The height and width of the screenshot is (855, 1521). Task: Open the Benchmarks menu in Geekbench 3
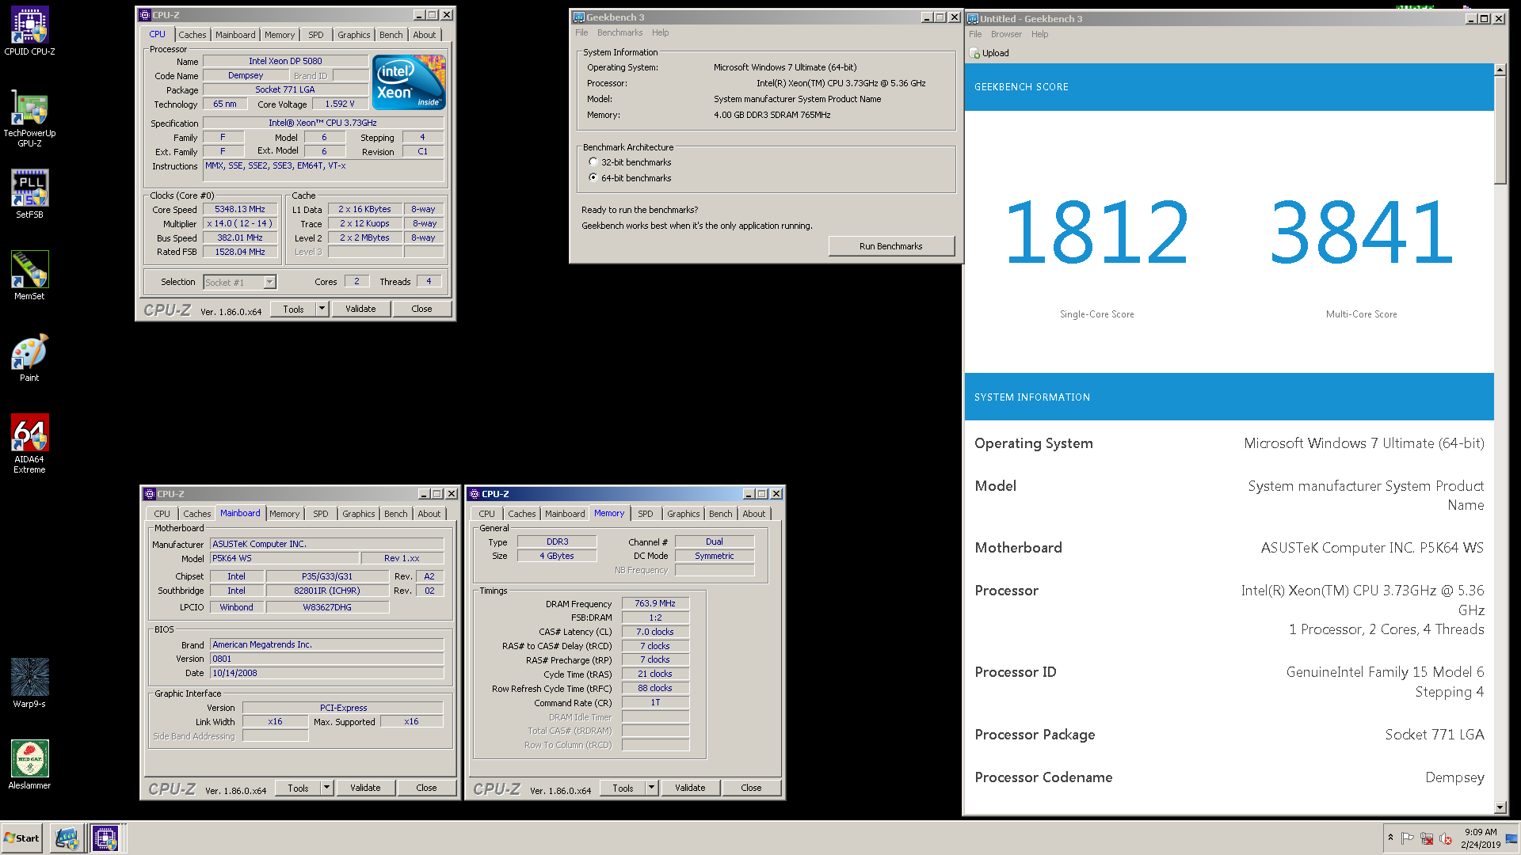point(619,32)
